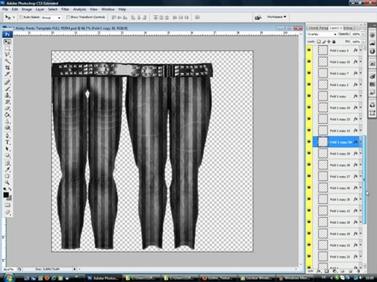The height and width of the screenshot is (282, 377).
Task: Click the Go to Bridge icon
Action: (x=258, y=17)
